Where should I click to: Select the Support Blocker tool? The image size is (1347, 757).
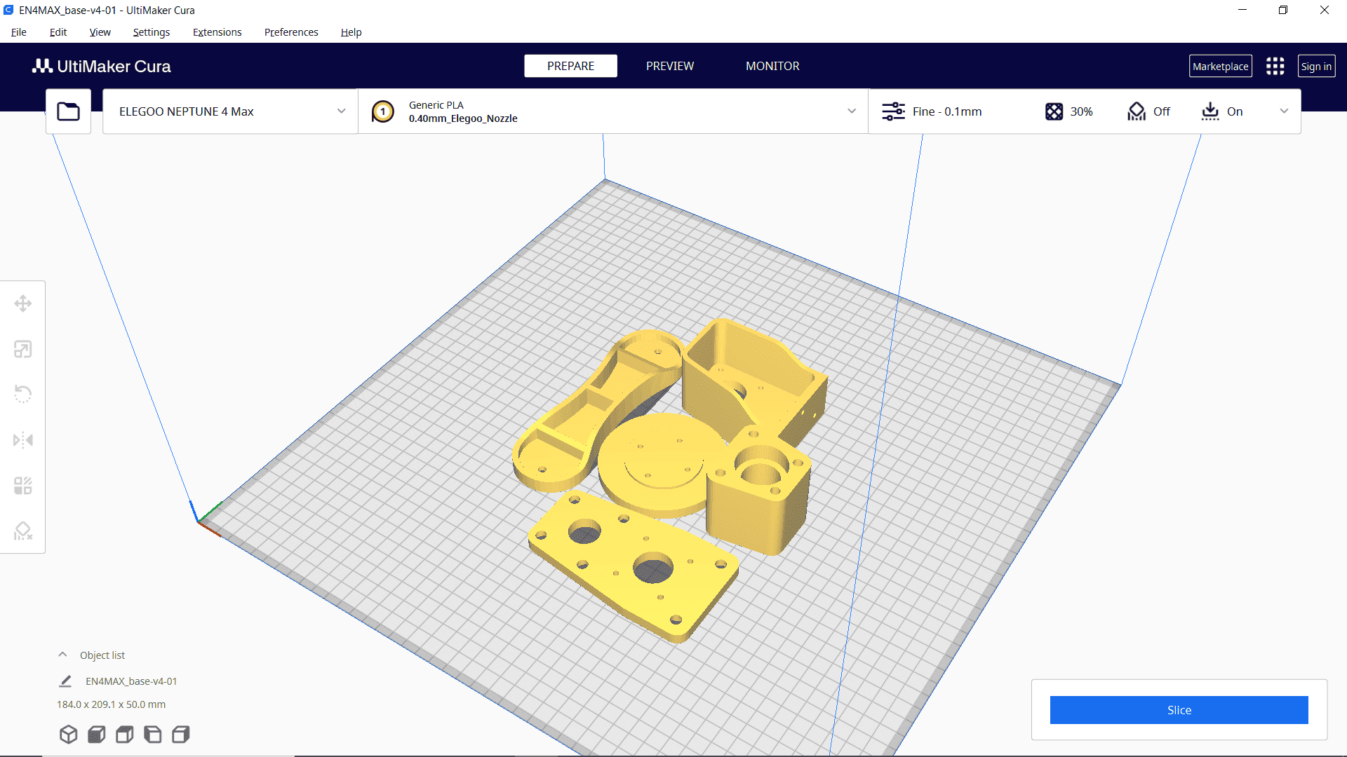(x=22, y=531)
